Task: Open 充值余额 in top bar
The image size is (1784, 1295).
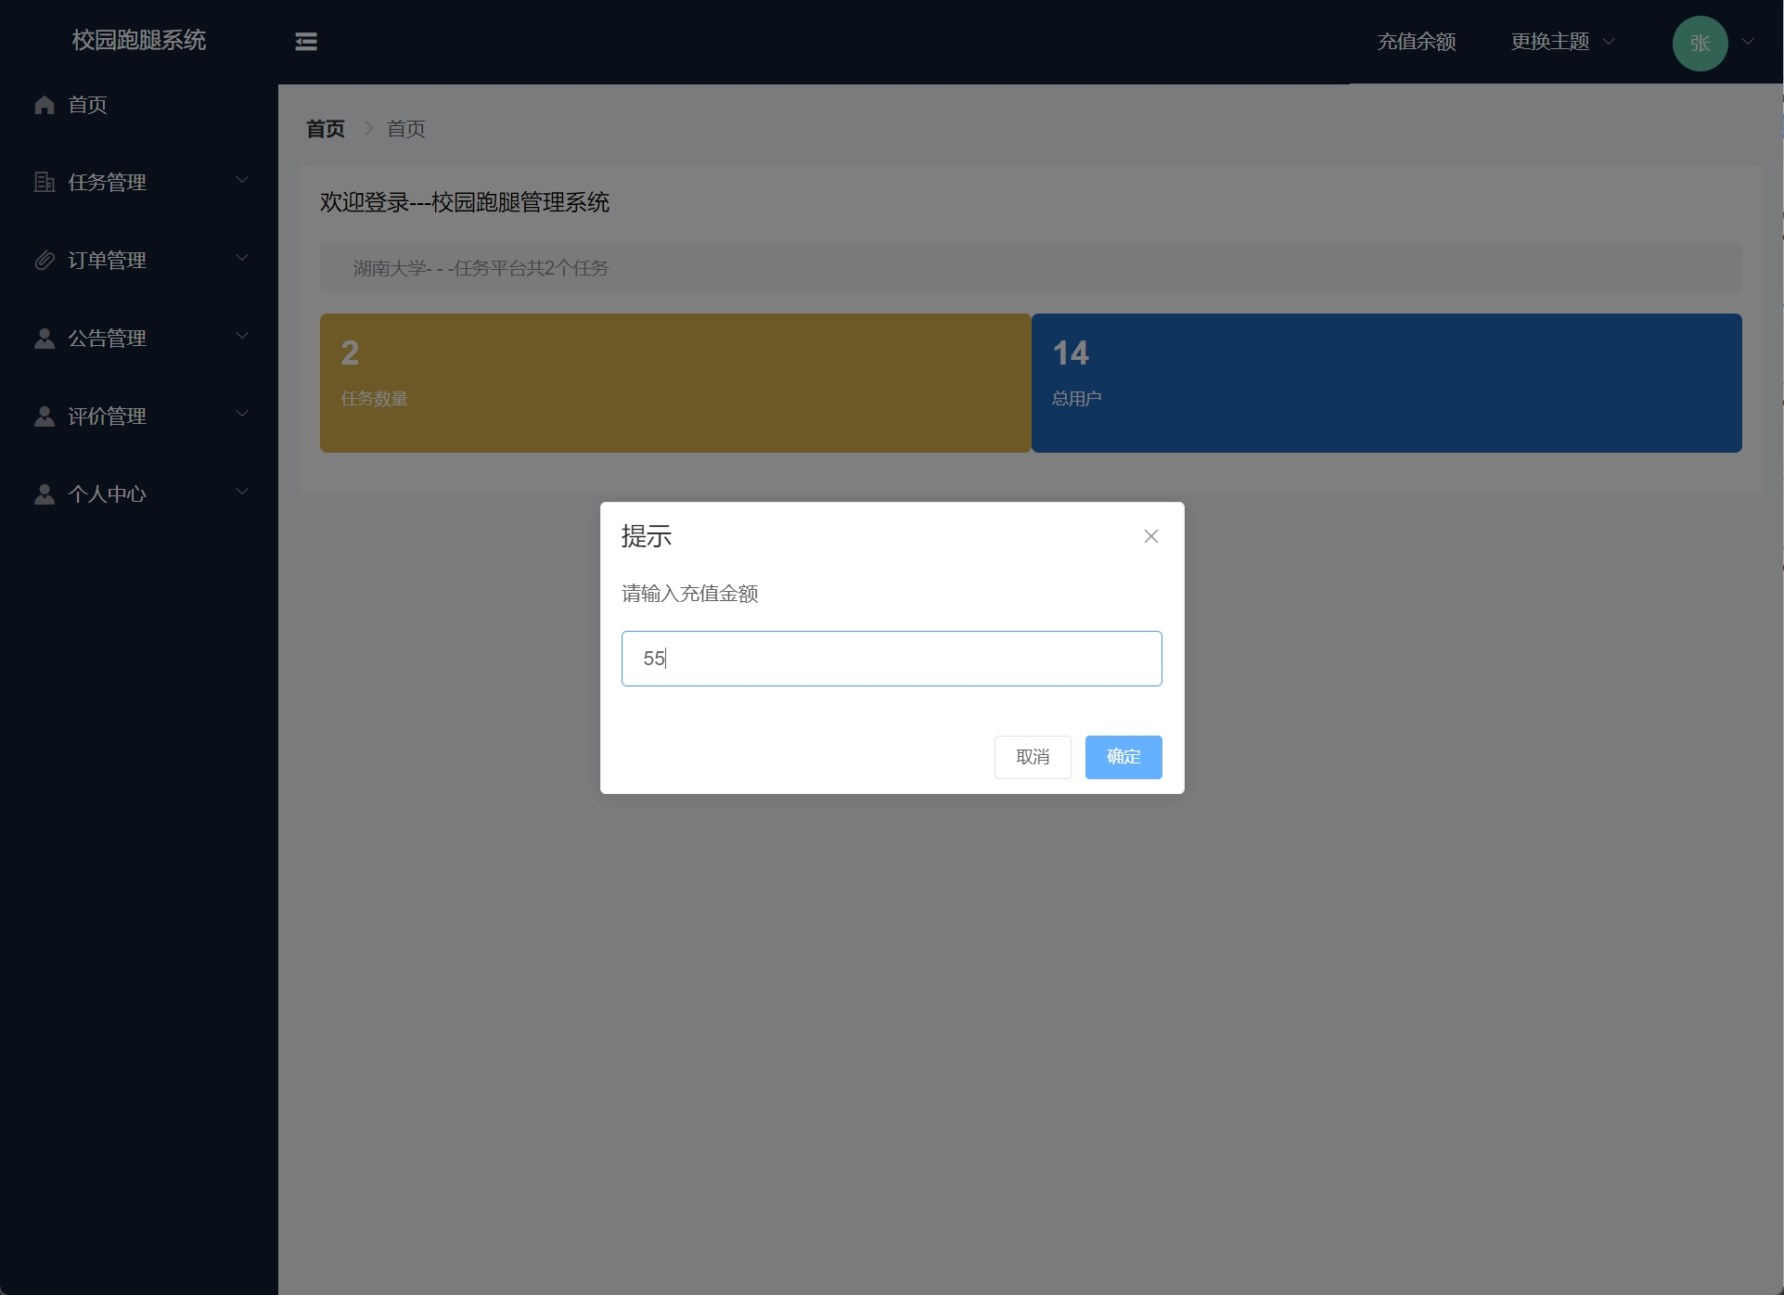Action: [1416, 42]
